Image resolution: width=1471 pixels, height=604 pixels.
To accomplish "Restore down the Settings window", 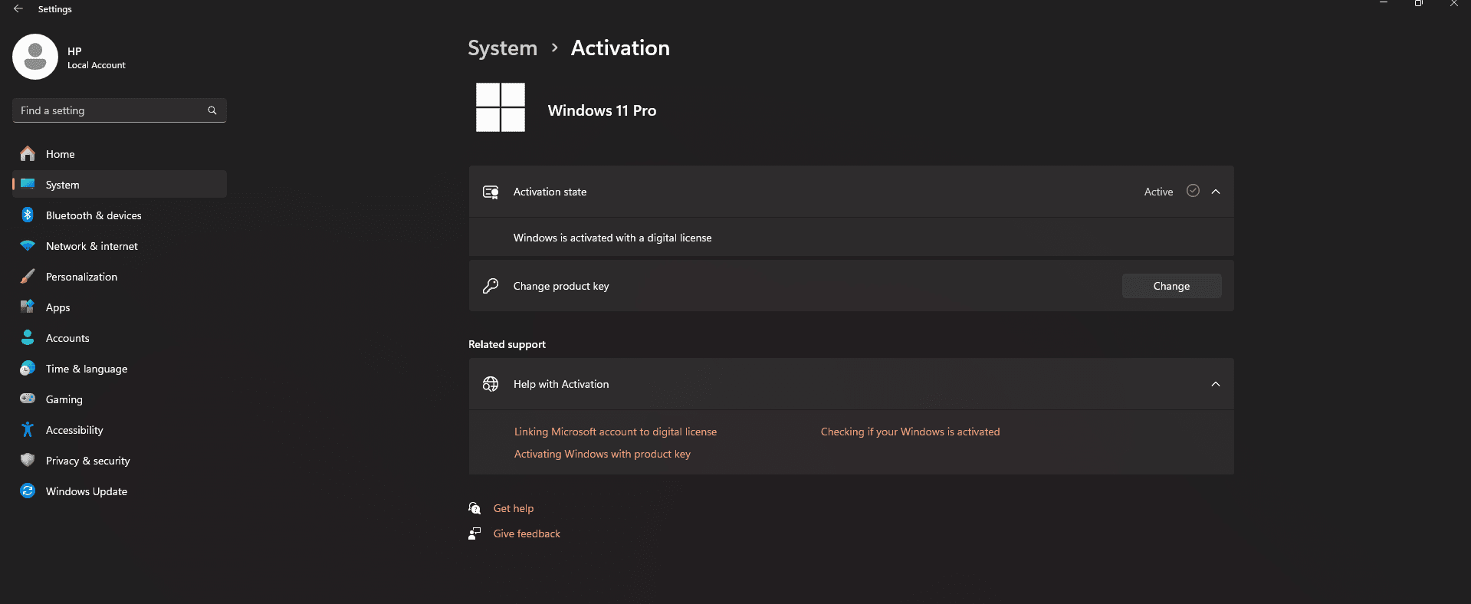I will 1419,4.
